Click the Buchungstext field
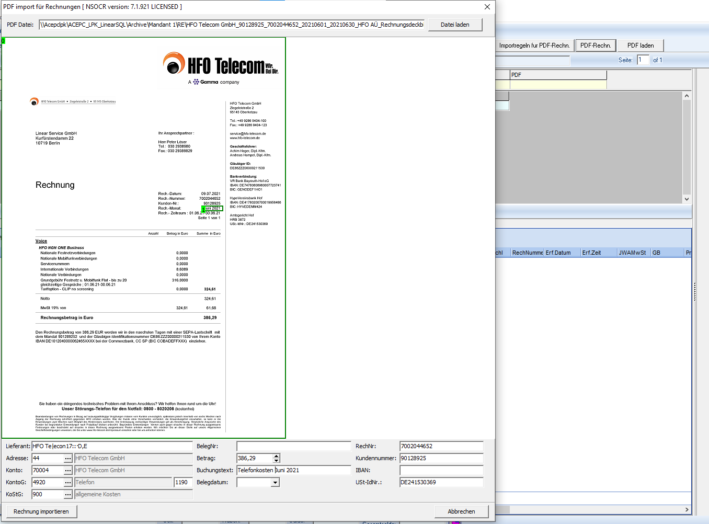The height and width of the screenshot is (524, 709). click(293, 470)
